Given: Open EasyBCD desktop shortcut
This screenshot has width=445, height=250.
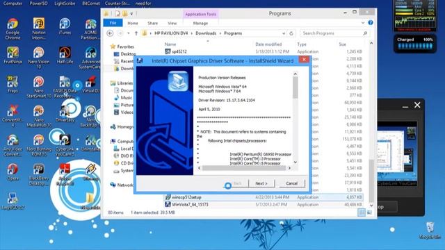Looking at the screenshot, I should pyautogui.click(x=13, y=201).
